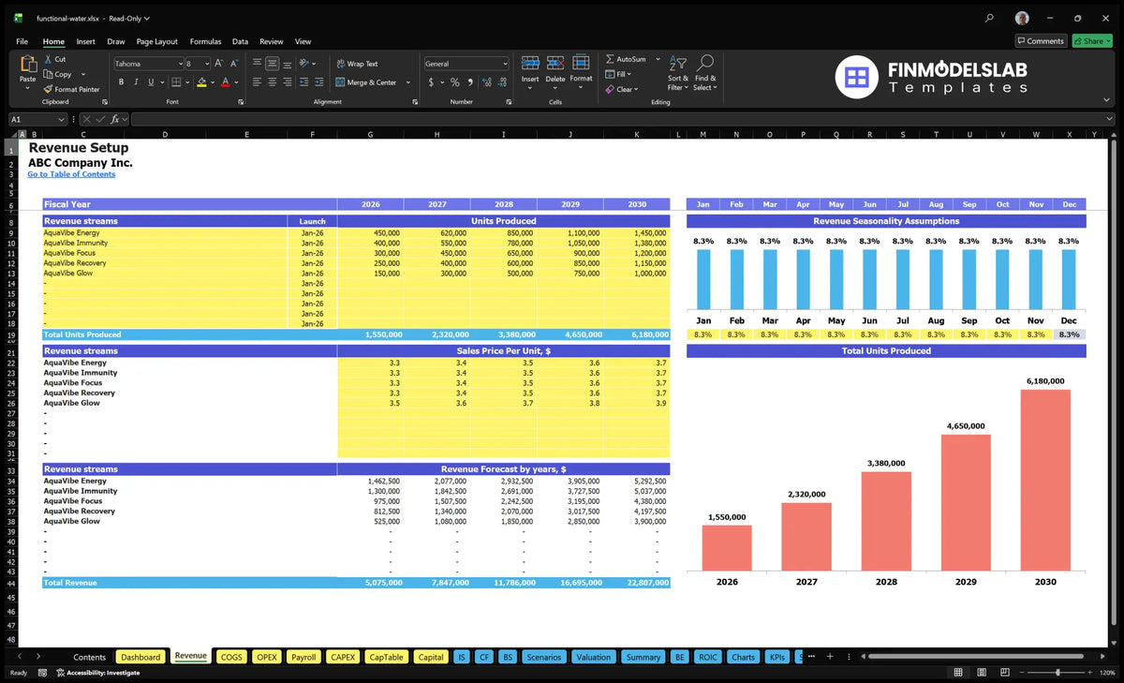Follow Go to Table of Contents link
Image resolution: width=1124 pixels, height=683 pixels.
[71, 174]
